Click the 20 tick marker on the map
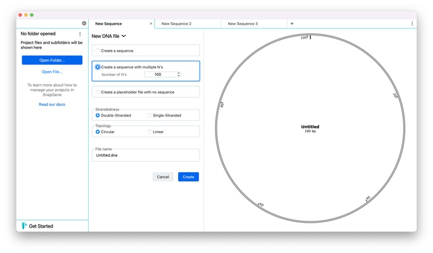Image resolution: width=433 pixels, height=253 pixels. pos(395,96)
